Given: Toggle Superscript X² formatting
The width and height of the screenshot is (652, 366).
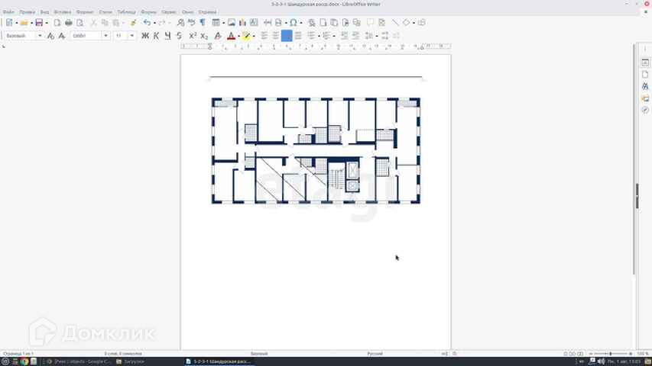Looking at the screenshot, I should pos(193,36).
